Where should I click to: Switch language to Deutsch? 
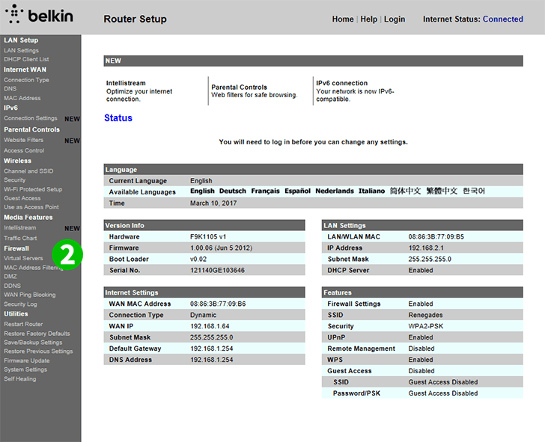(x=233, y=191)
